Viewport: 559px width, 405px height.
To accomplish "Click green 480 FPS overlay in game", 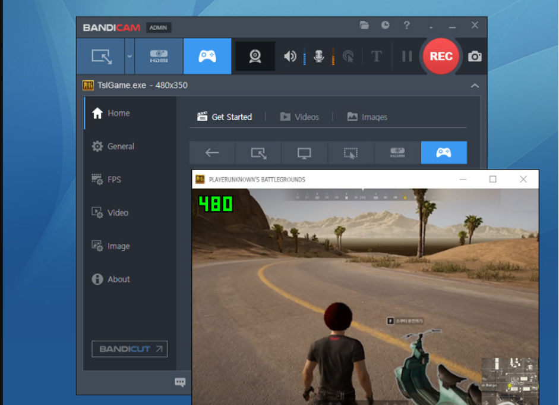I will [x=216, y=204].
